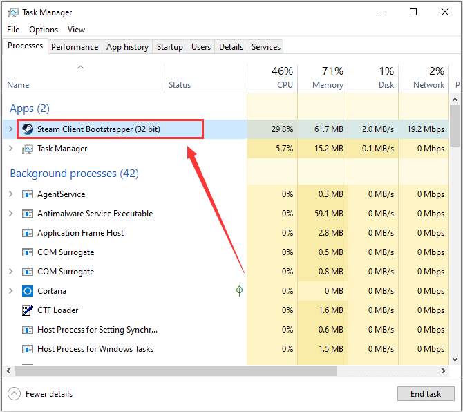Click the Background processes (42) heading
The width and height of the screenshot is (463, 412).
tap(75, 174)
